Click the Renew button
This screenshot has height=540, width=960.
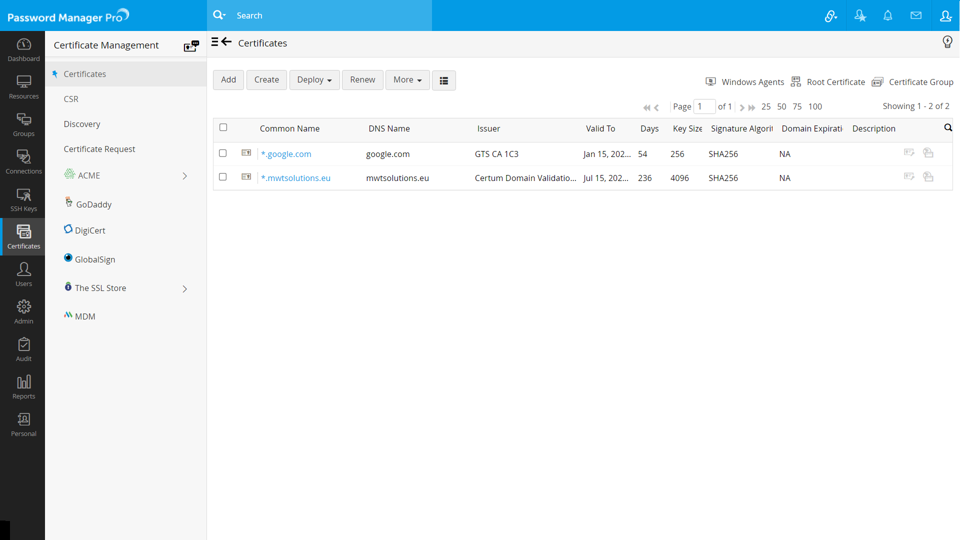(x=362, y=79)
